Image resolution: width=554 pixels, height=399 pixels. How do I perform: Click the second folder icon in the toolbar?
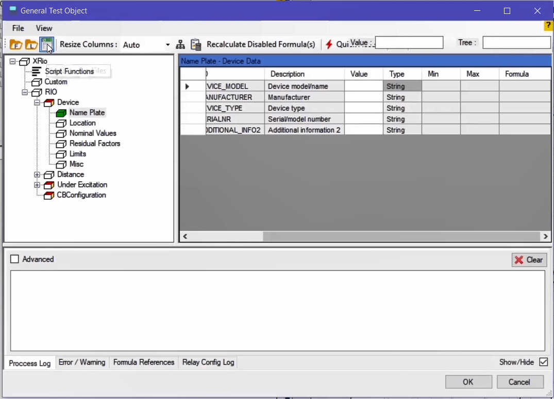[x=31, y=45]
